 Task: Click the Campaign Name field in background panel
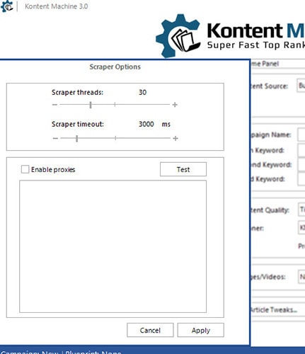coord(301,135)
